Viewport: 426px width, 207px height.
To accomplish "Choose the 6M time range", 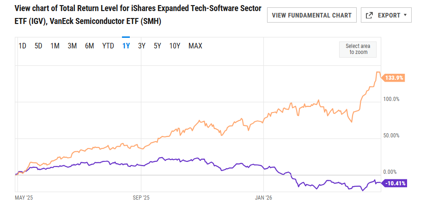I will [x=89, y=46].
